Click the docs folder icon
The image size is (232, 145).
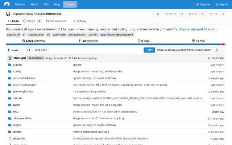(x=10, y=112)
